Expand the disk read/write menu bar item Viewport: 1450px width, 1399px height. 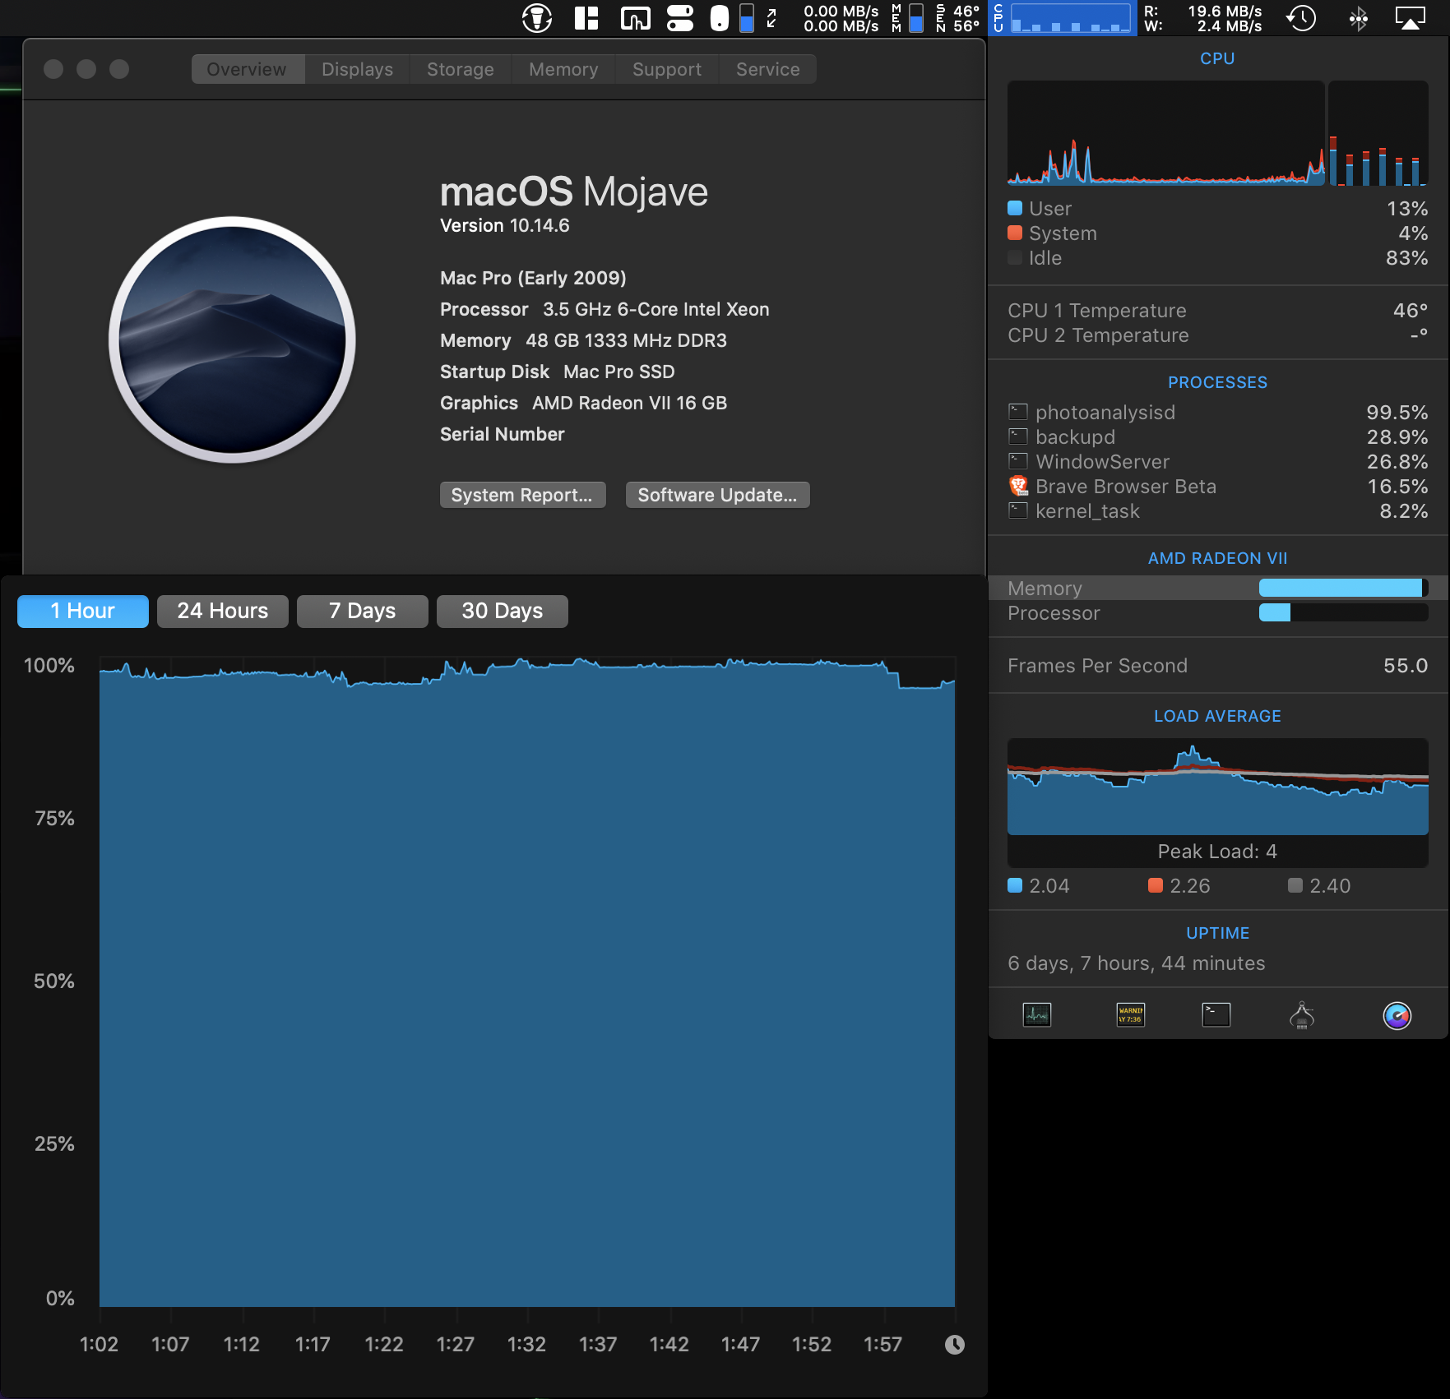click(1202, 18)
